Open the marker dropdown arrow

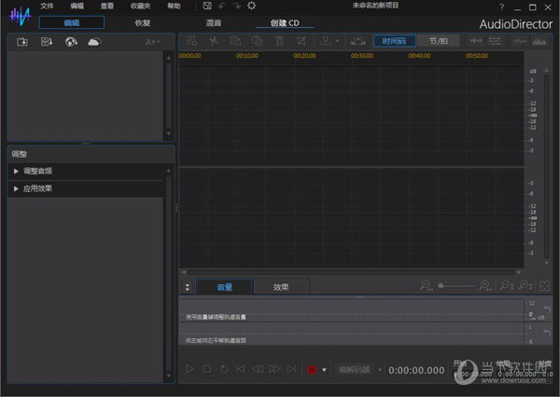tap(338, 41)
